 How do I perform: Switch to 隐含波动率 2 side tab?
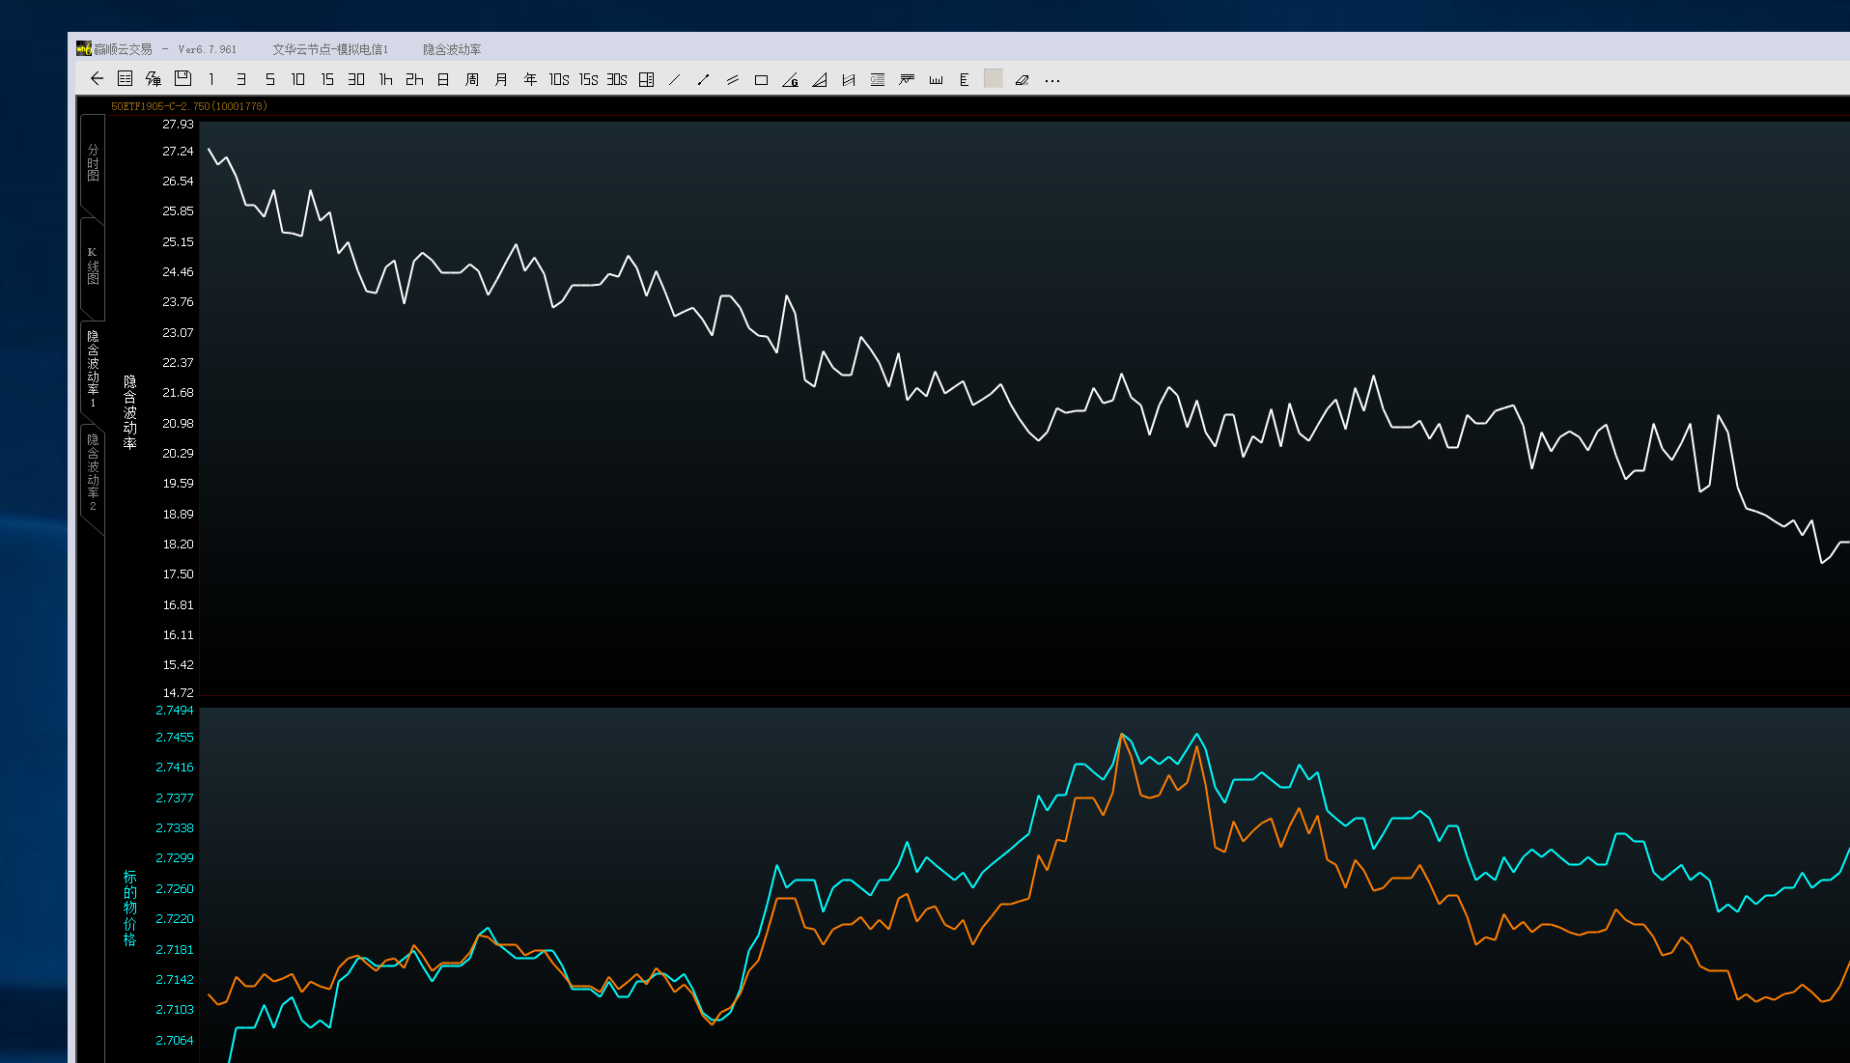[x=93, y=472]
